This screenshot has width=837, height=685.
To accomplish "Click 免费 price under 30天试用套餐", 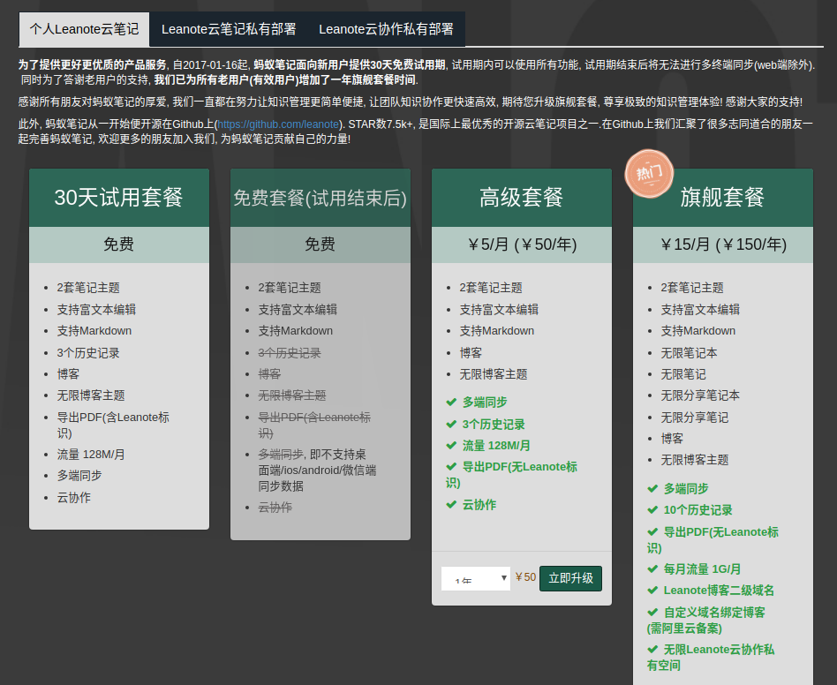I will (x=118, y=245).
